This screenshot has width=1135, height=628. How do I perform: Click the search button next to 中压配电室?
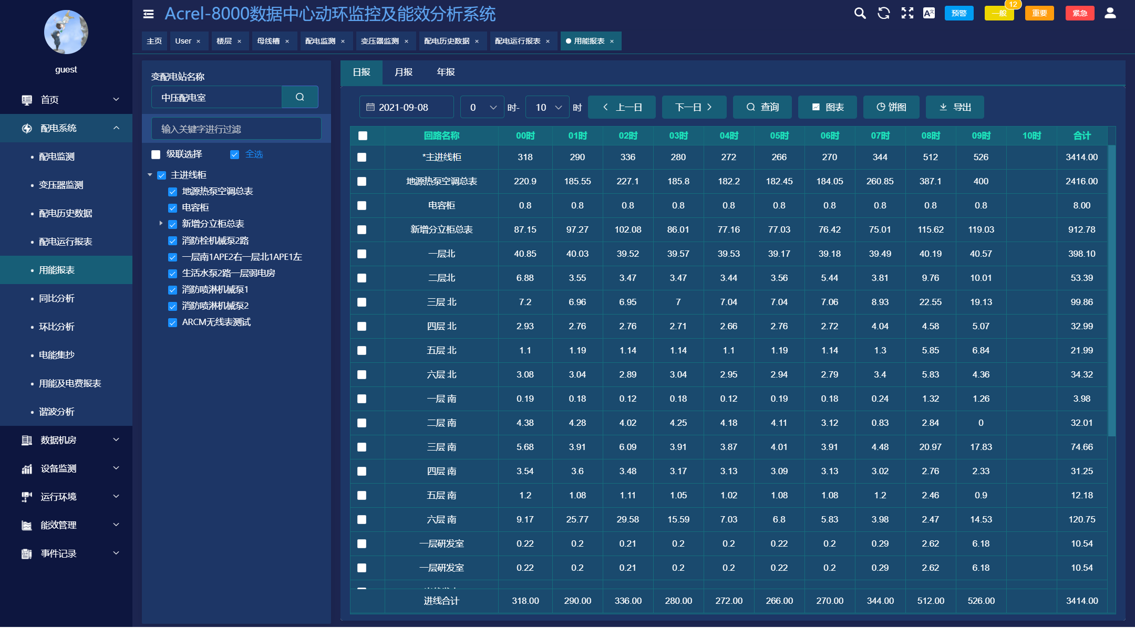(300, 97)
